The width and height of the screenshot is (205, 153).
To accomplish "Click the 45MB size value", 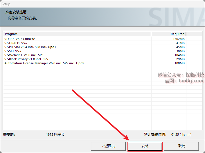I will point(180,47).
